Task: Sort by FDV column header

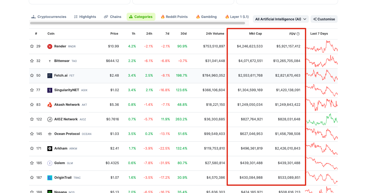Action: 292,34
